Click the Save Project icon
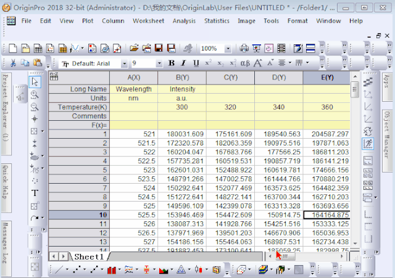Image resolution: width=395 pixels, height=278 pixels. click(x=159, y=48)
